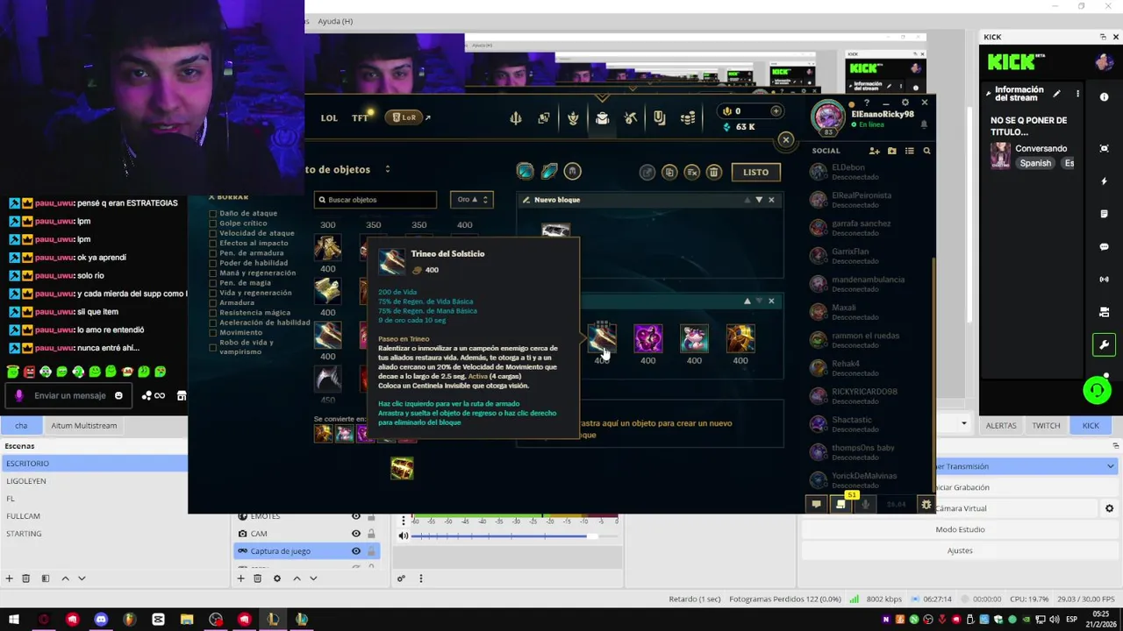The width and height of the screenshot is (1123, 631).
Task: Select the ARAM map icon
Action: (549, 171)
